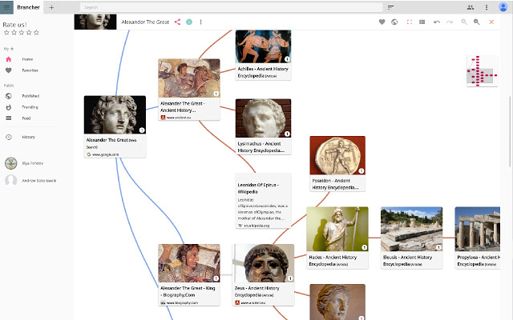Open Published section

point(31,96)
